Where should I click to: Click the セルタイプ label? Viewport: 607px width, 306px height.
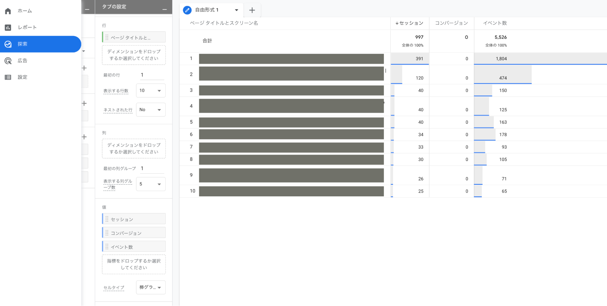pos(114,288)
